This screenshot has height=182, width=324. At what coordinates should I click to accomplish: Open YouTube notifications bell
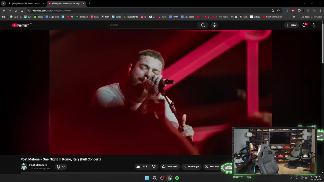pyautogui.click(x=305, y=25)
